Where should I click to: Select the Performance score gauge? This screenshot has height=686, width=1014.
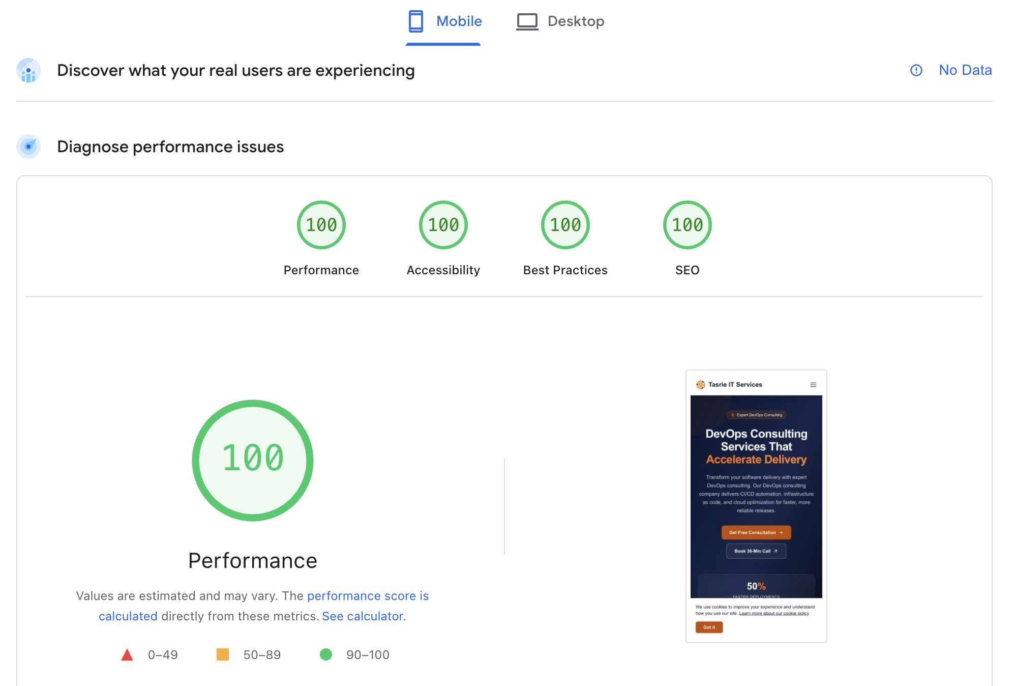[x=321, y=224]
